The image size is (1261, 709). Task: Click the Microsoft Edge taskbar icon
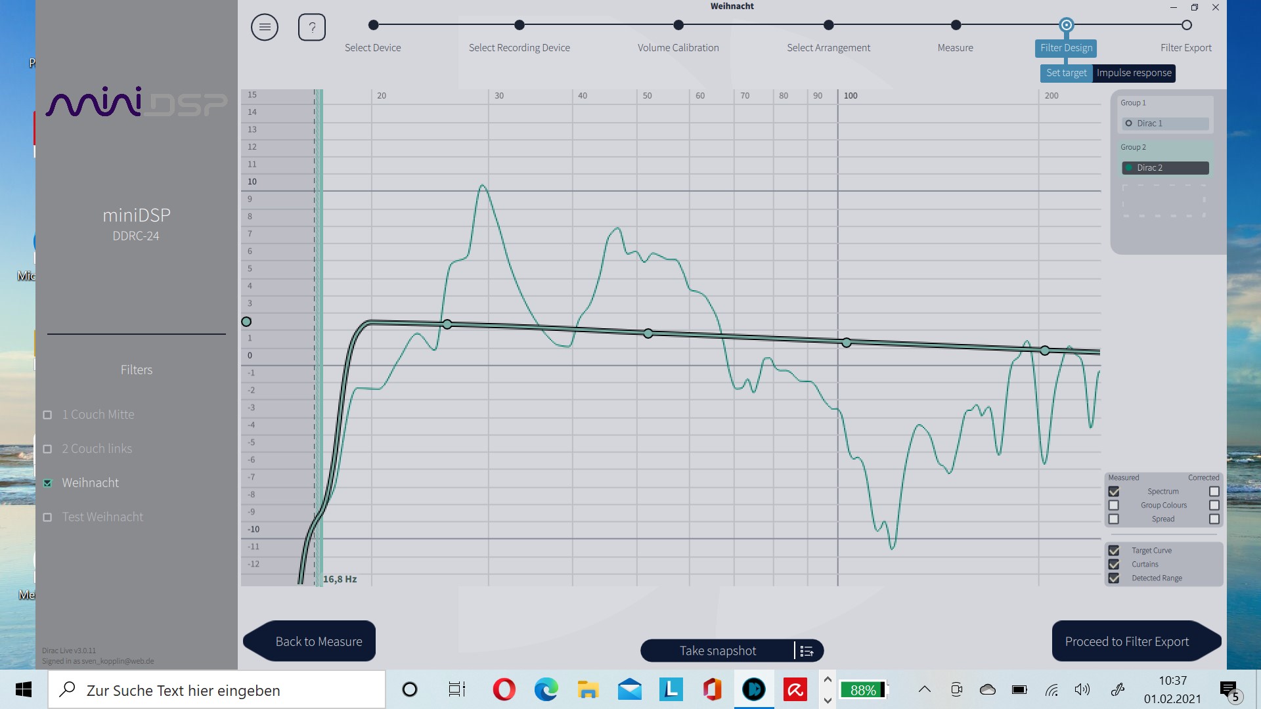coord(546,689)
